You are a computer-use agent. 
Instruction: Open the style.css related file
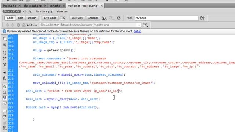coord(62,11)
